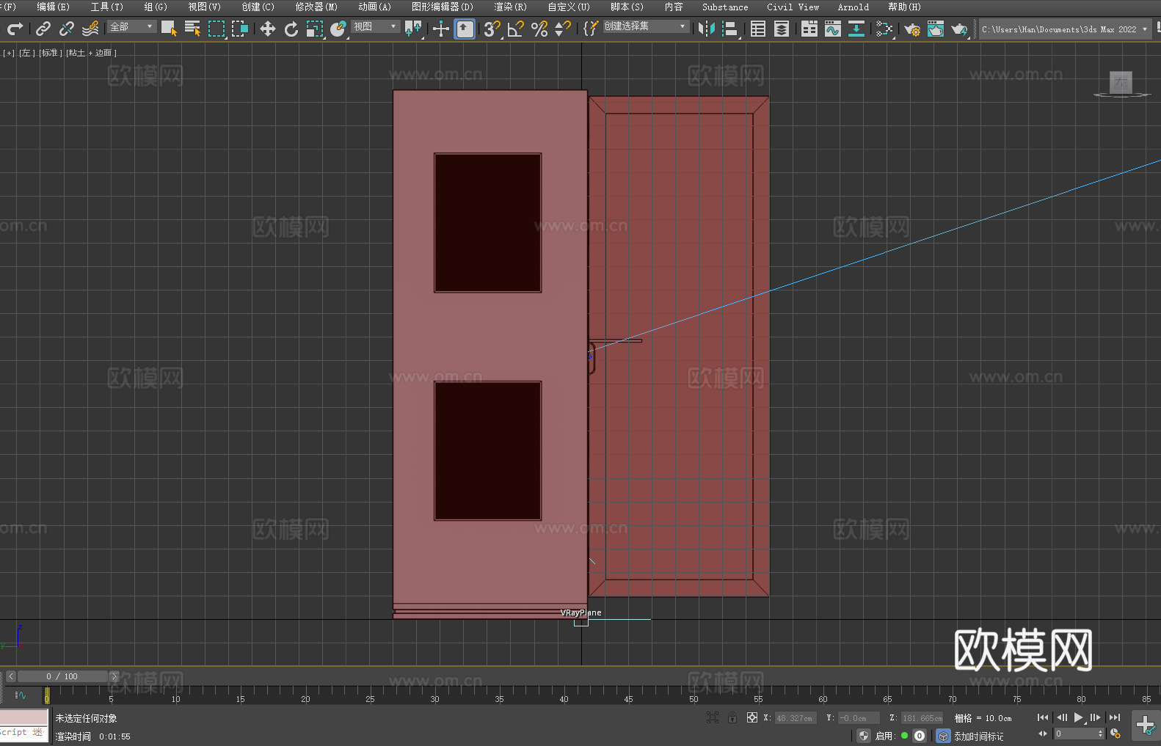Click the time slider right arrow

click(x=114, y=676)
